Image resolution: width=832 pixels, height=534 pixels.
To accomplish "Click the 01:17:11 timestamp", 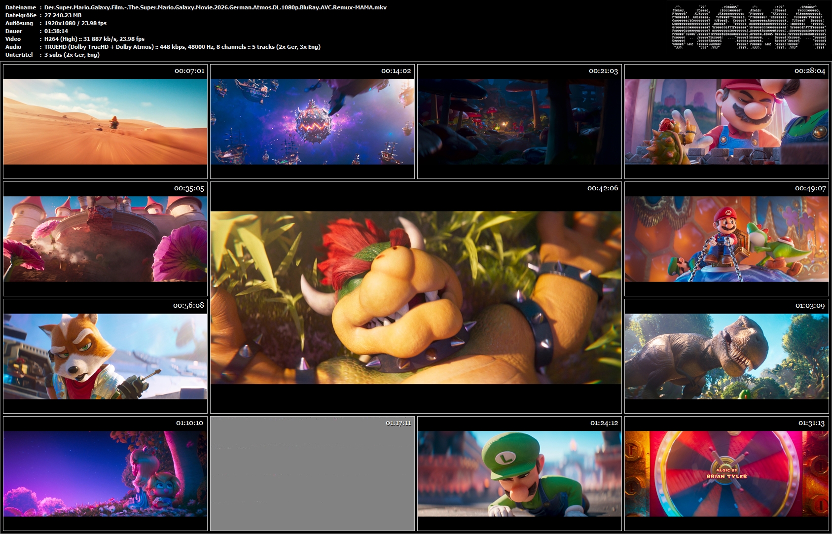I will pyautogui.click(x=398, y=423).
